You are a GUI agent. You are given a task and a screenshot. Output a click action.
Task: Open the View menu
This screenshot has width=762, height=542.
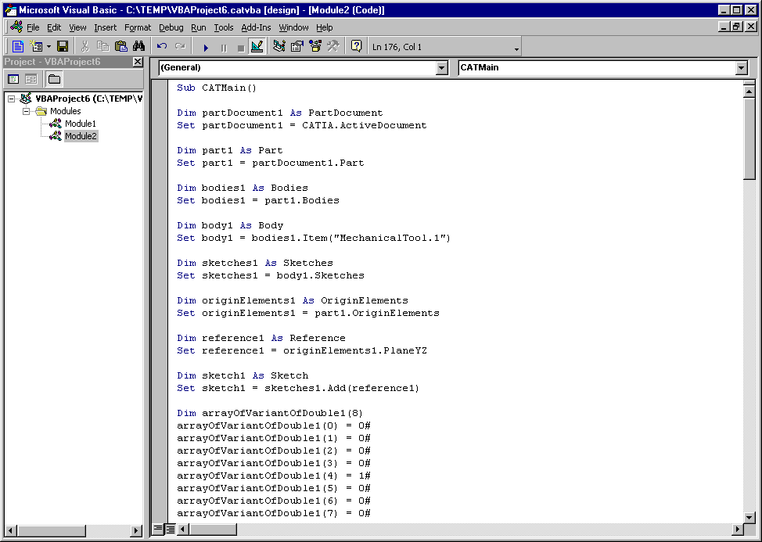click(77, 27)
